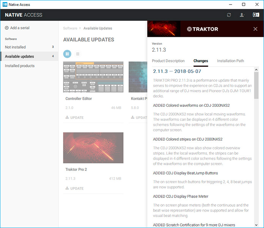264x228 pixels.
Task: Switch to grid view of updates
Action: [x=67, y=54]
